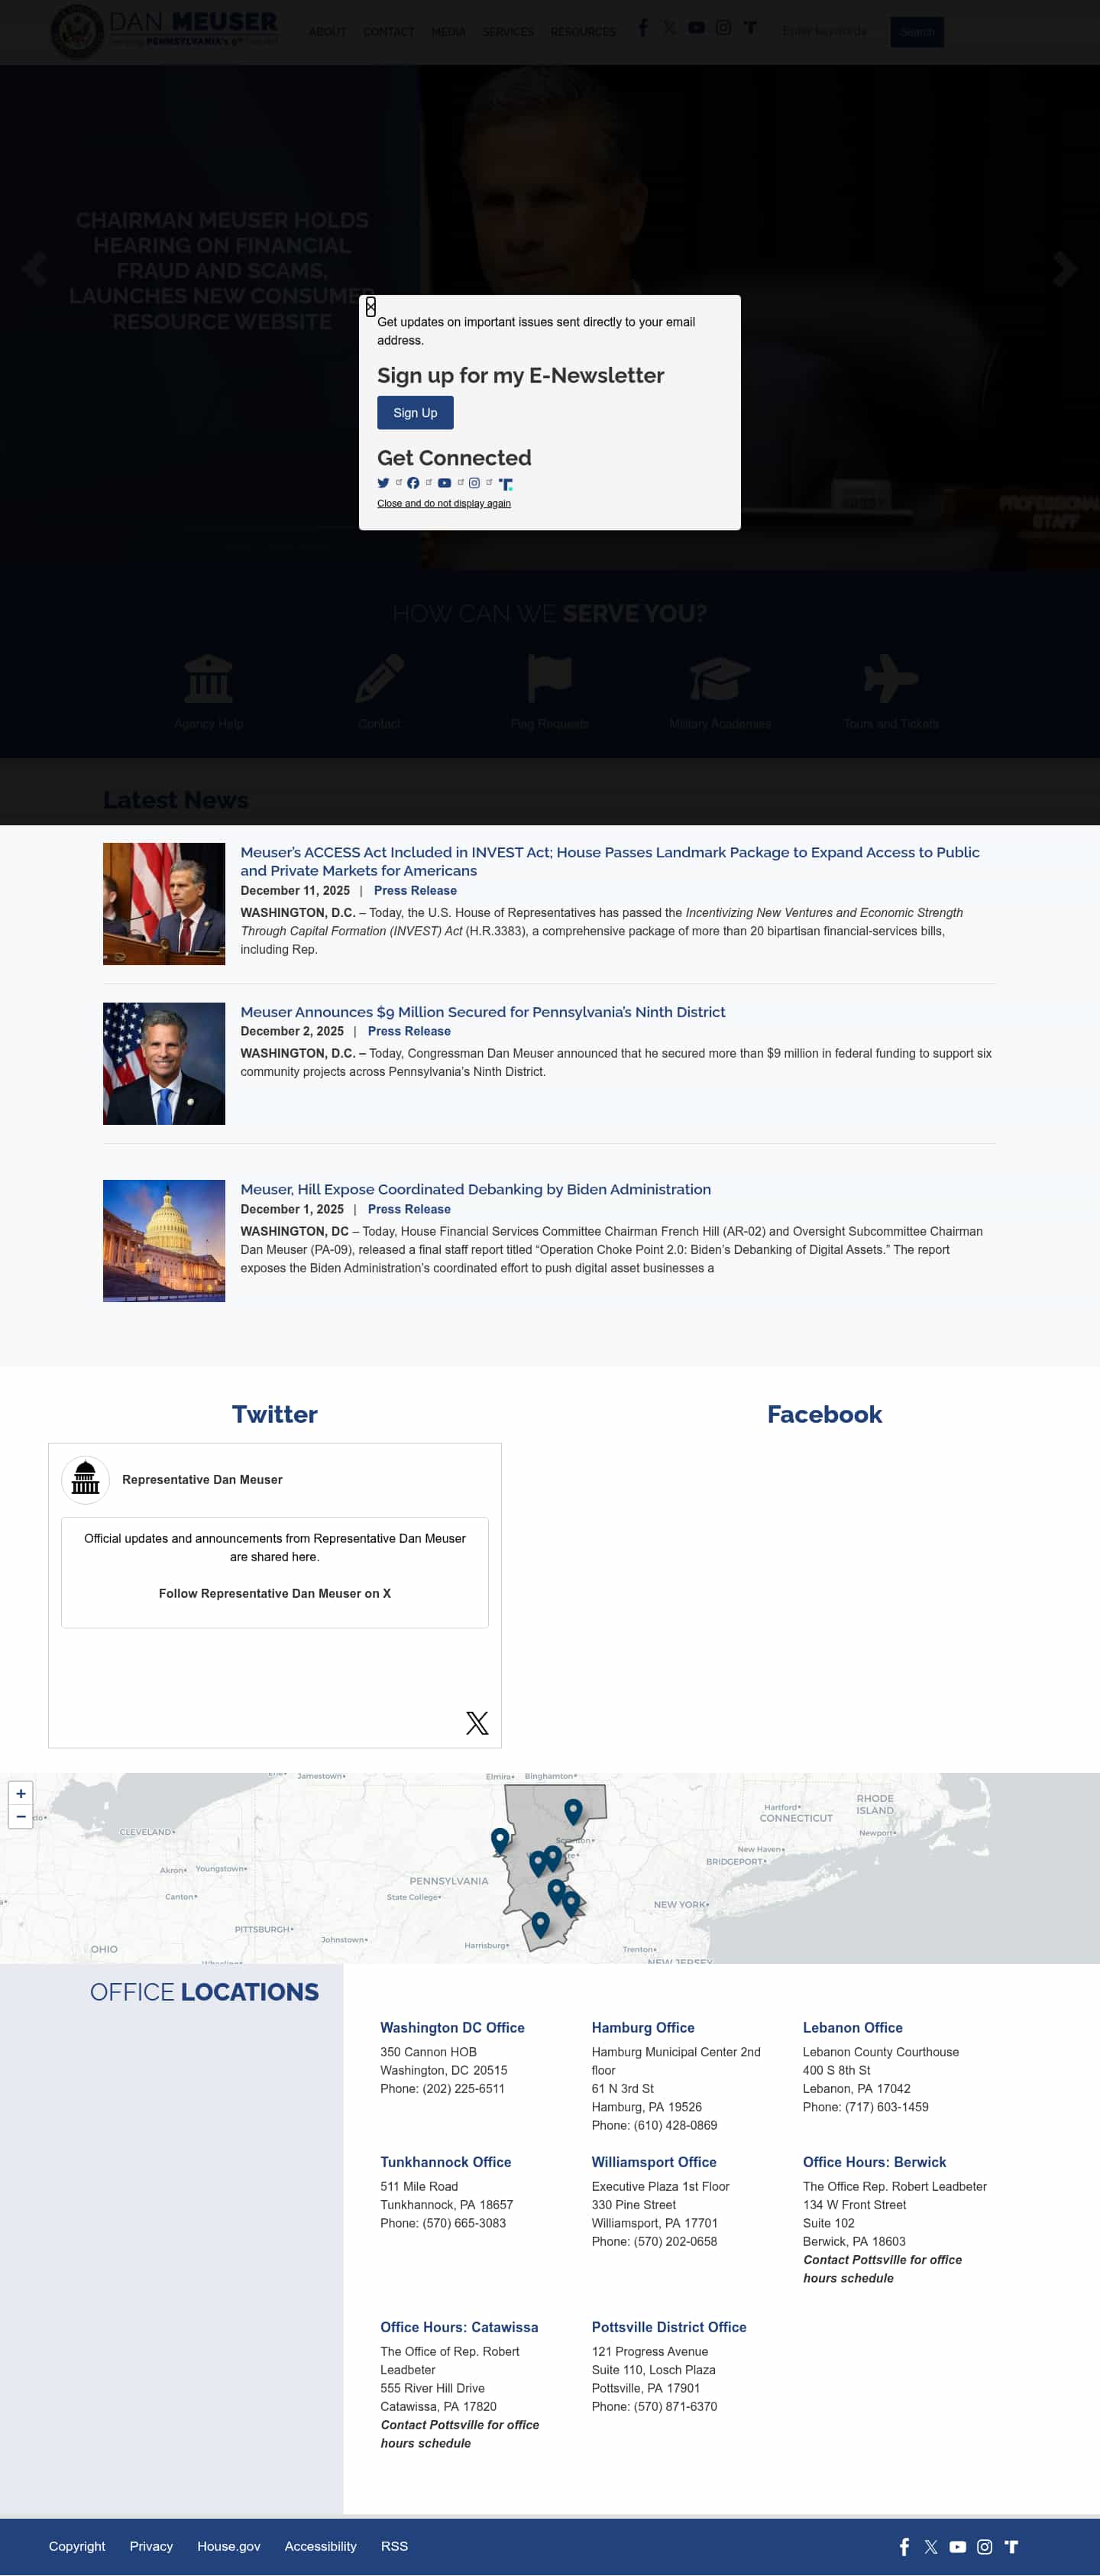This screenshot has height=2576, width=1100.
Task: Open the Lebanon Office link
Action: 853,2027
